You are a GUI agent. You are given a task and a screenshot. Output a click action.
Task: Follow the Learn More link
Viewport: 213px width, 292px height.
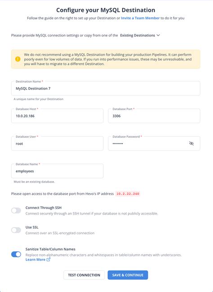point(35,260)
